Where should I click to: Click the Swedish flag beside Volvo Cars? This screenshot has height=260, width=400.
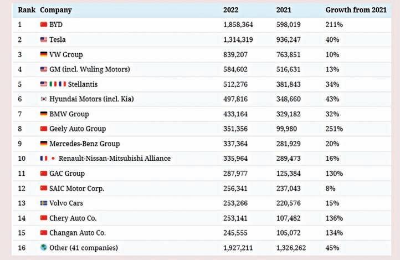44,203
